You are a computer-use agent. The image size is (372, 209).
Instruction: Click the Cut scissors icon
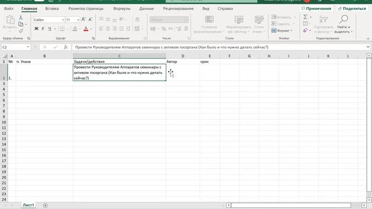coord(21,17)
